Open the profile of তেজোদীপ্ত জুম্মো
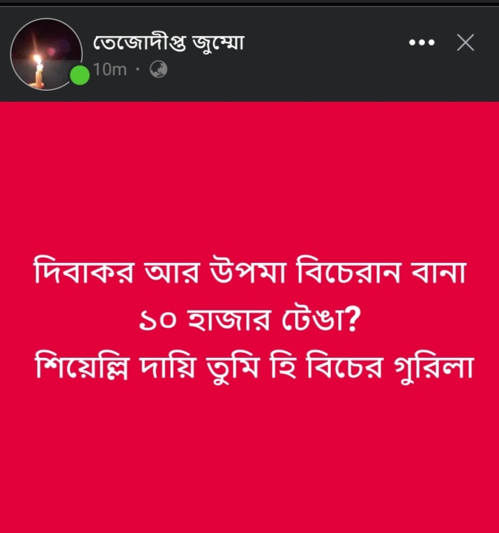The width and height of the screenshot is (499, 533). (x=169, y=43)
